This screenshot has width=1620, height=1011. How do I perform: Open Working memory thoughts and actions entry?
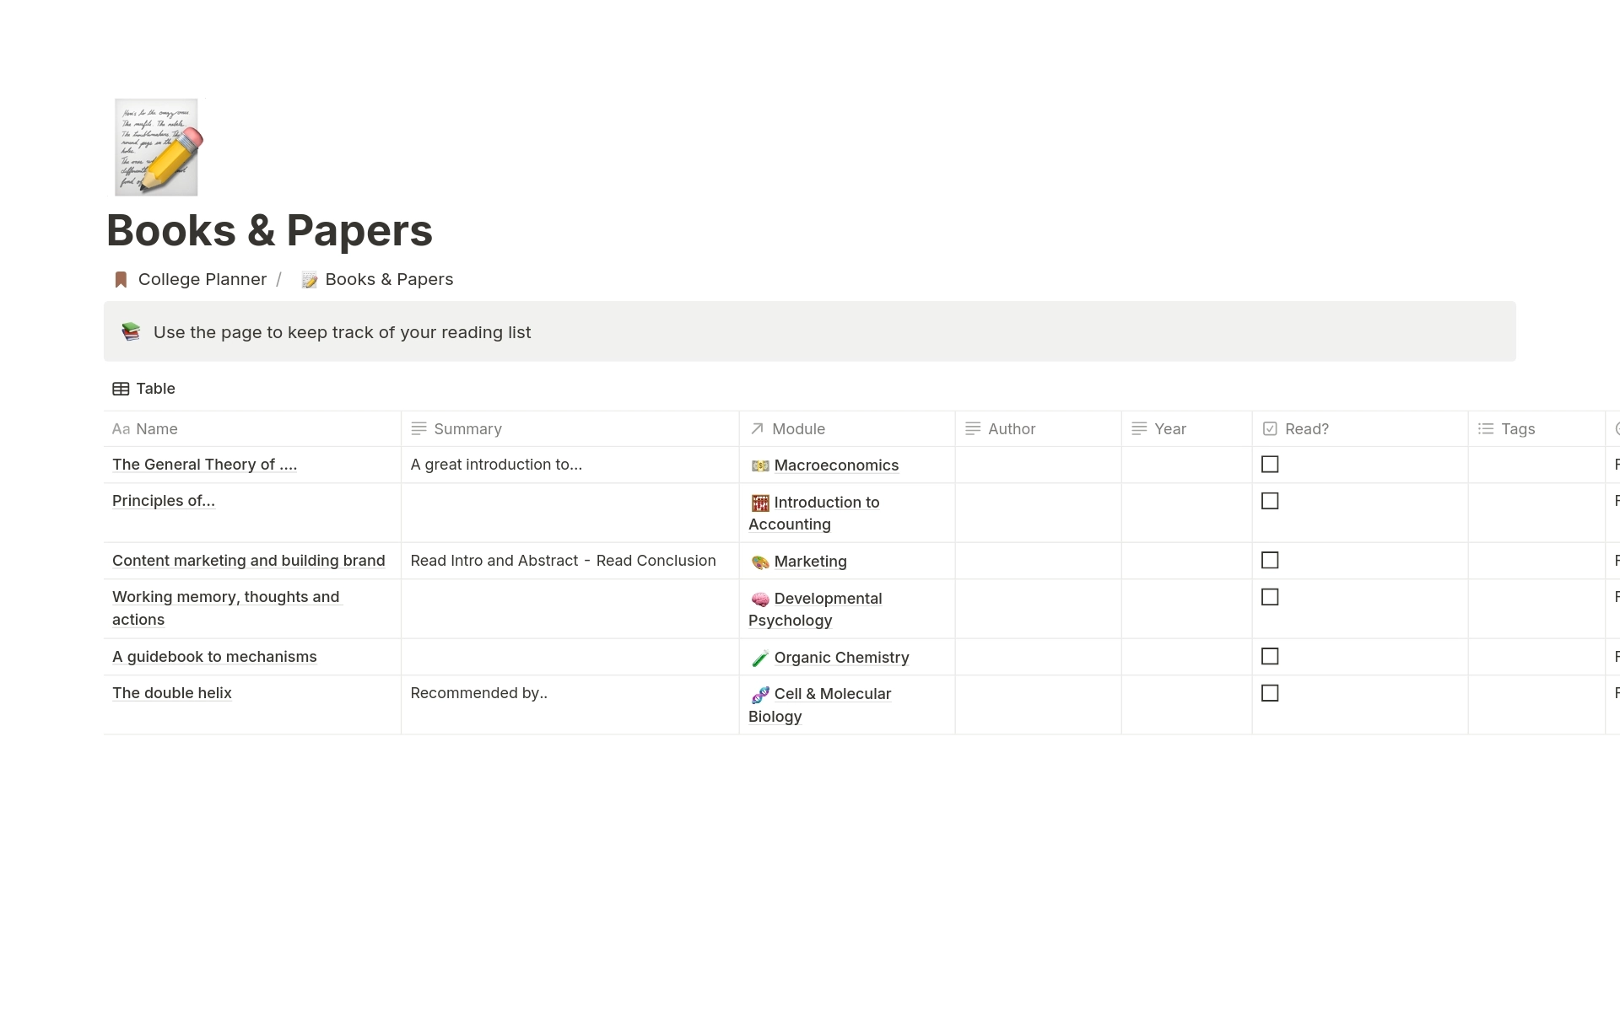pos(226,608)
